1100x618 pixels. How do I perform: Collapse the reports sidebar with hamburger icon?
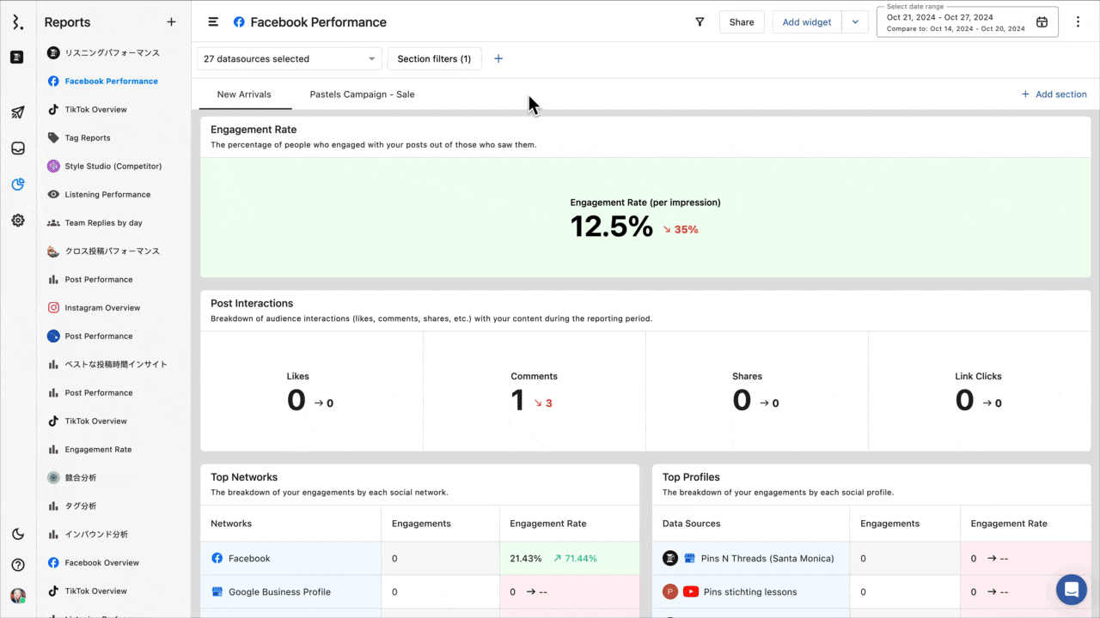click(x=213, y=22)
